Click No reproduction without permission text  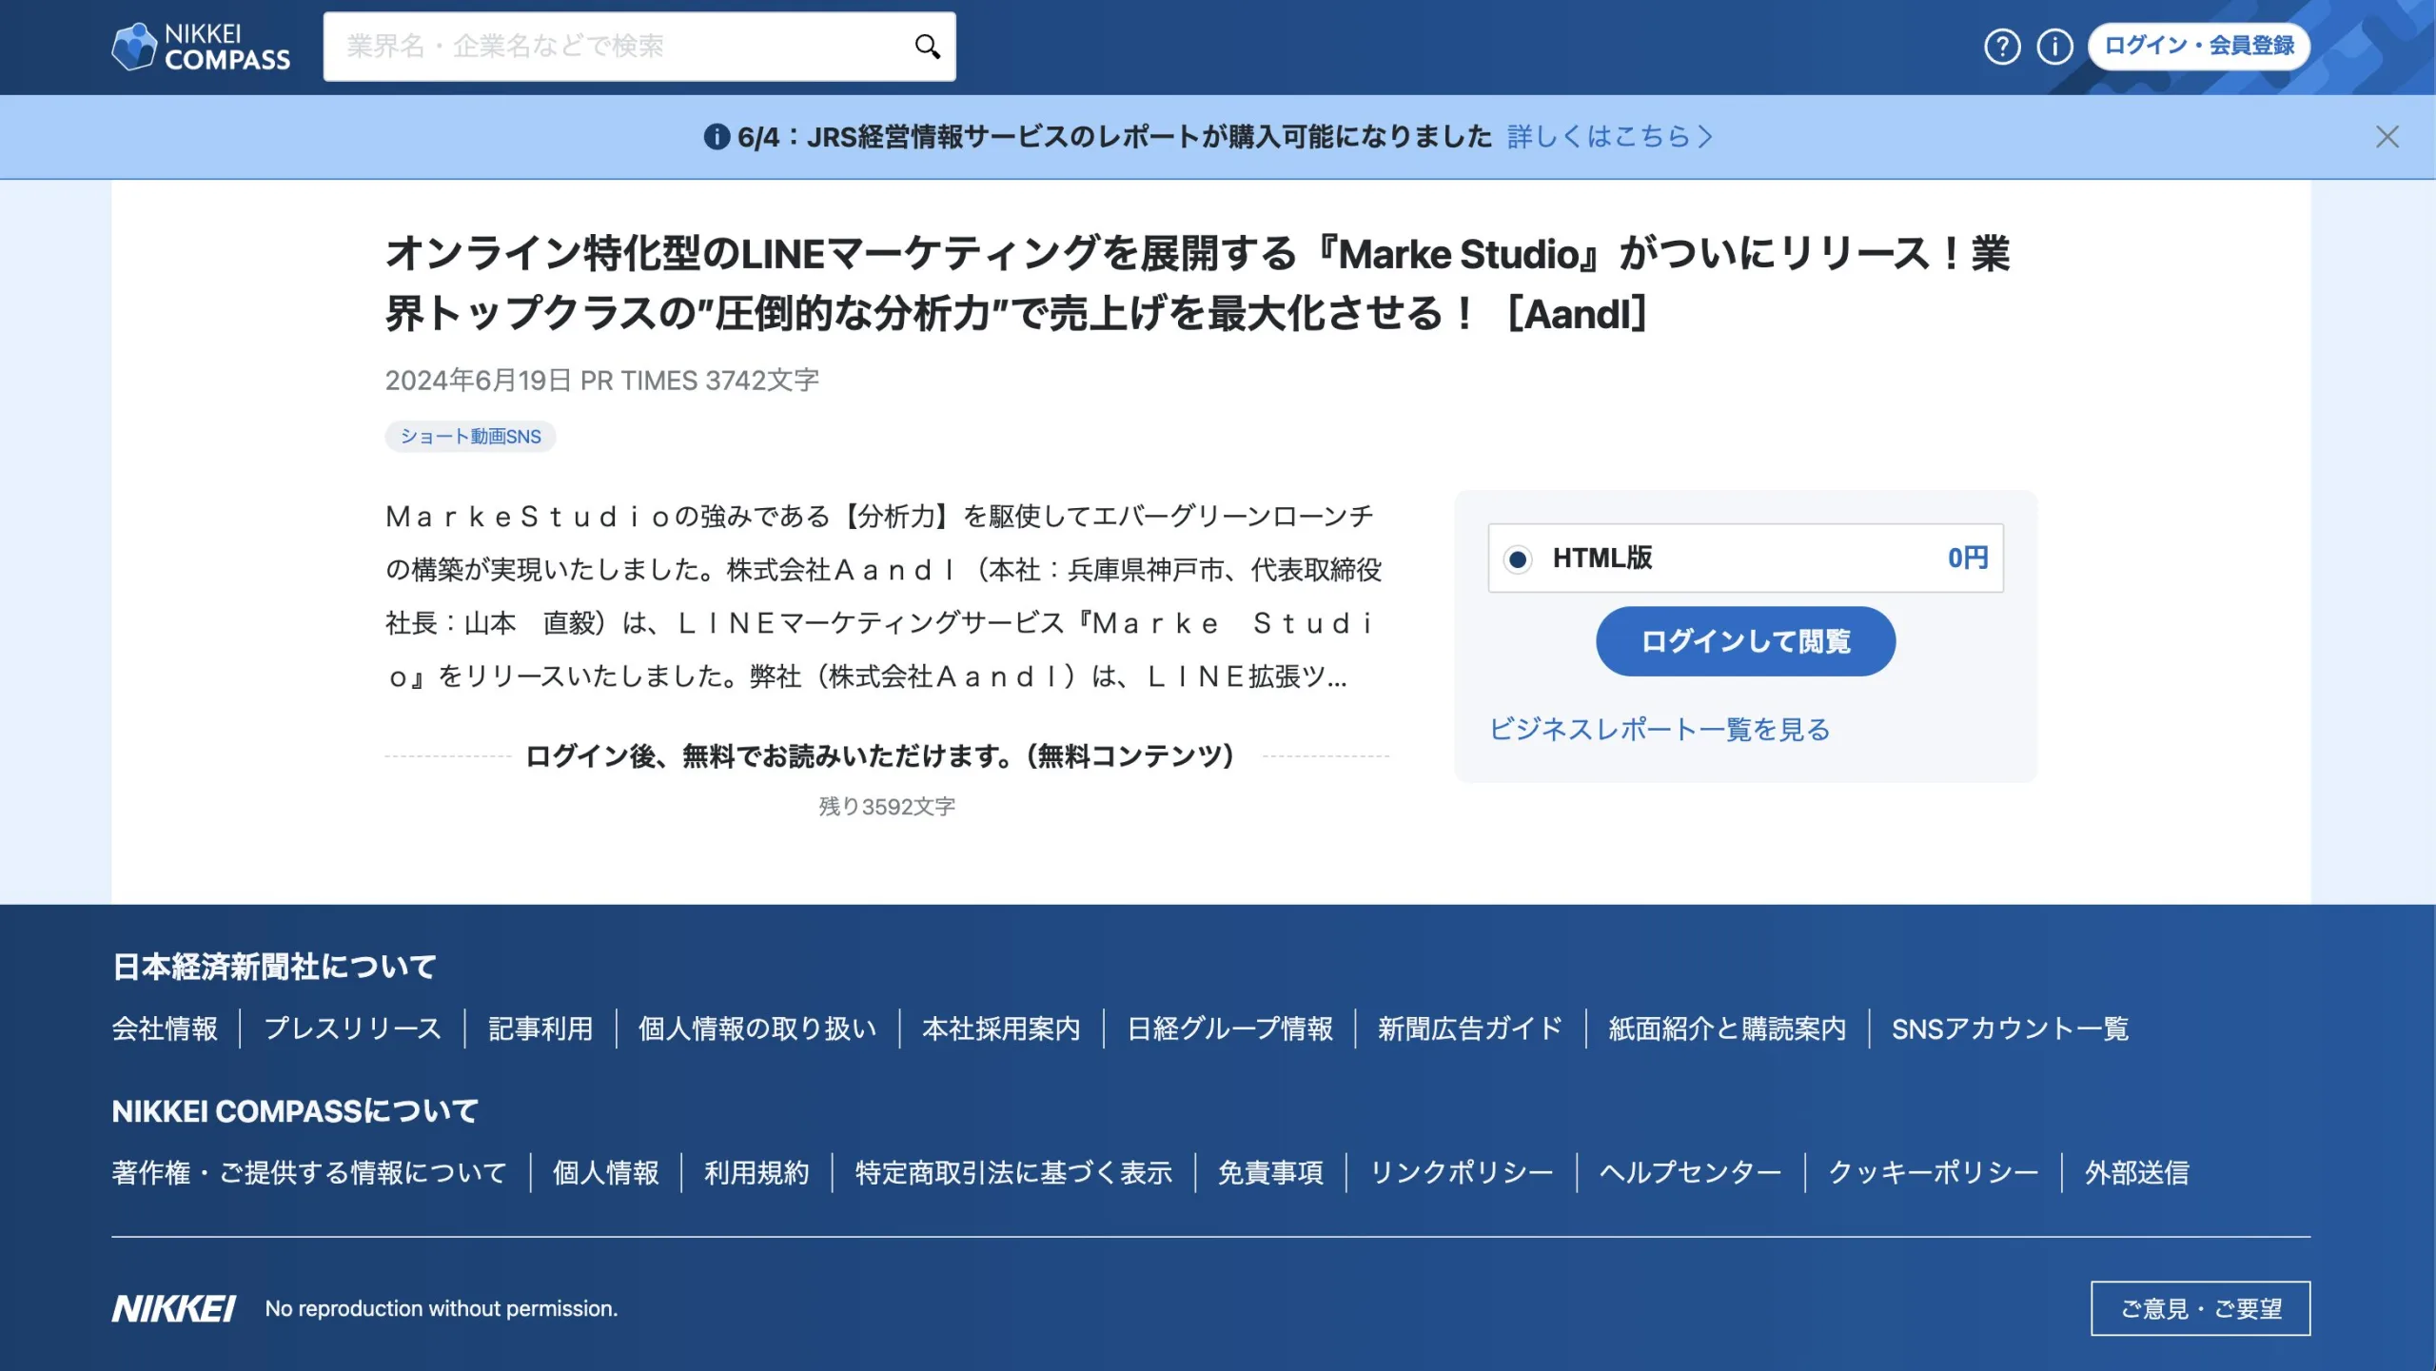click(x=442, y=1308)
